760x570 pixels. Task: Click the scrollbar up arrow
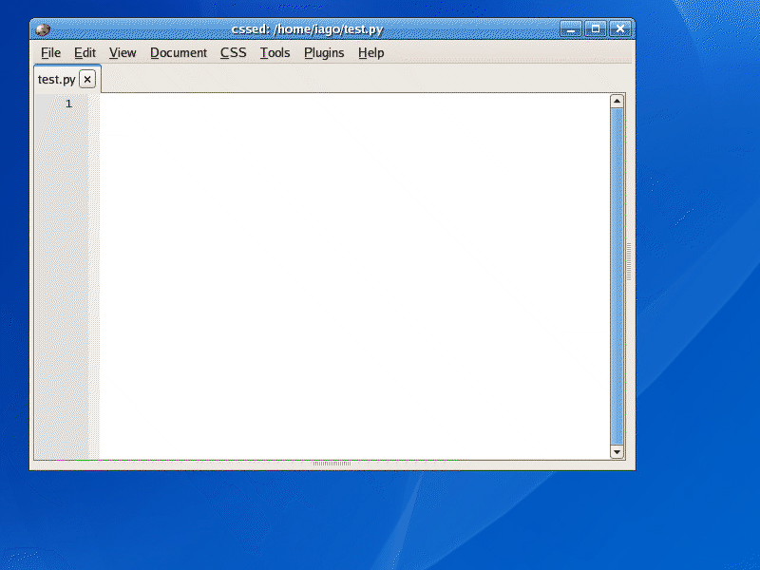click(617, 101)
